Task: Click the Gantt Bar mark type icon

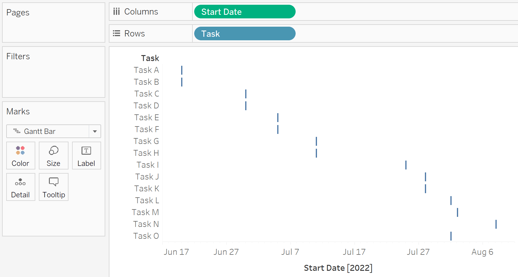Action: pos(16,131)
